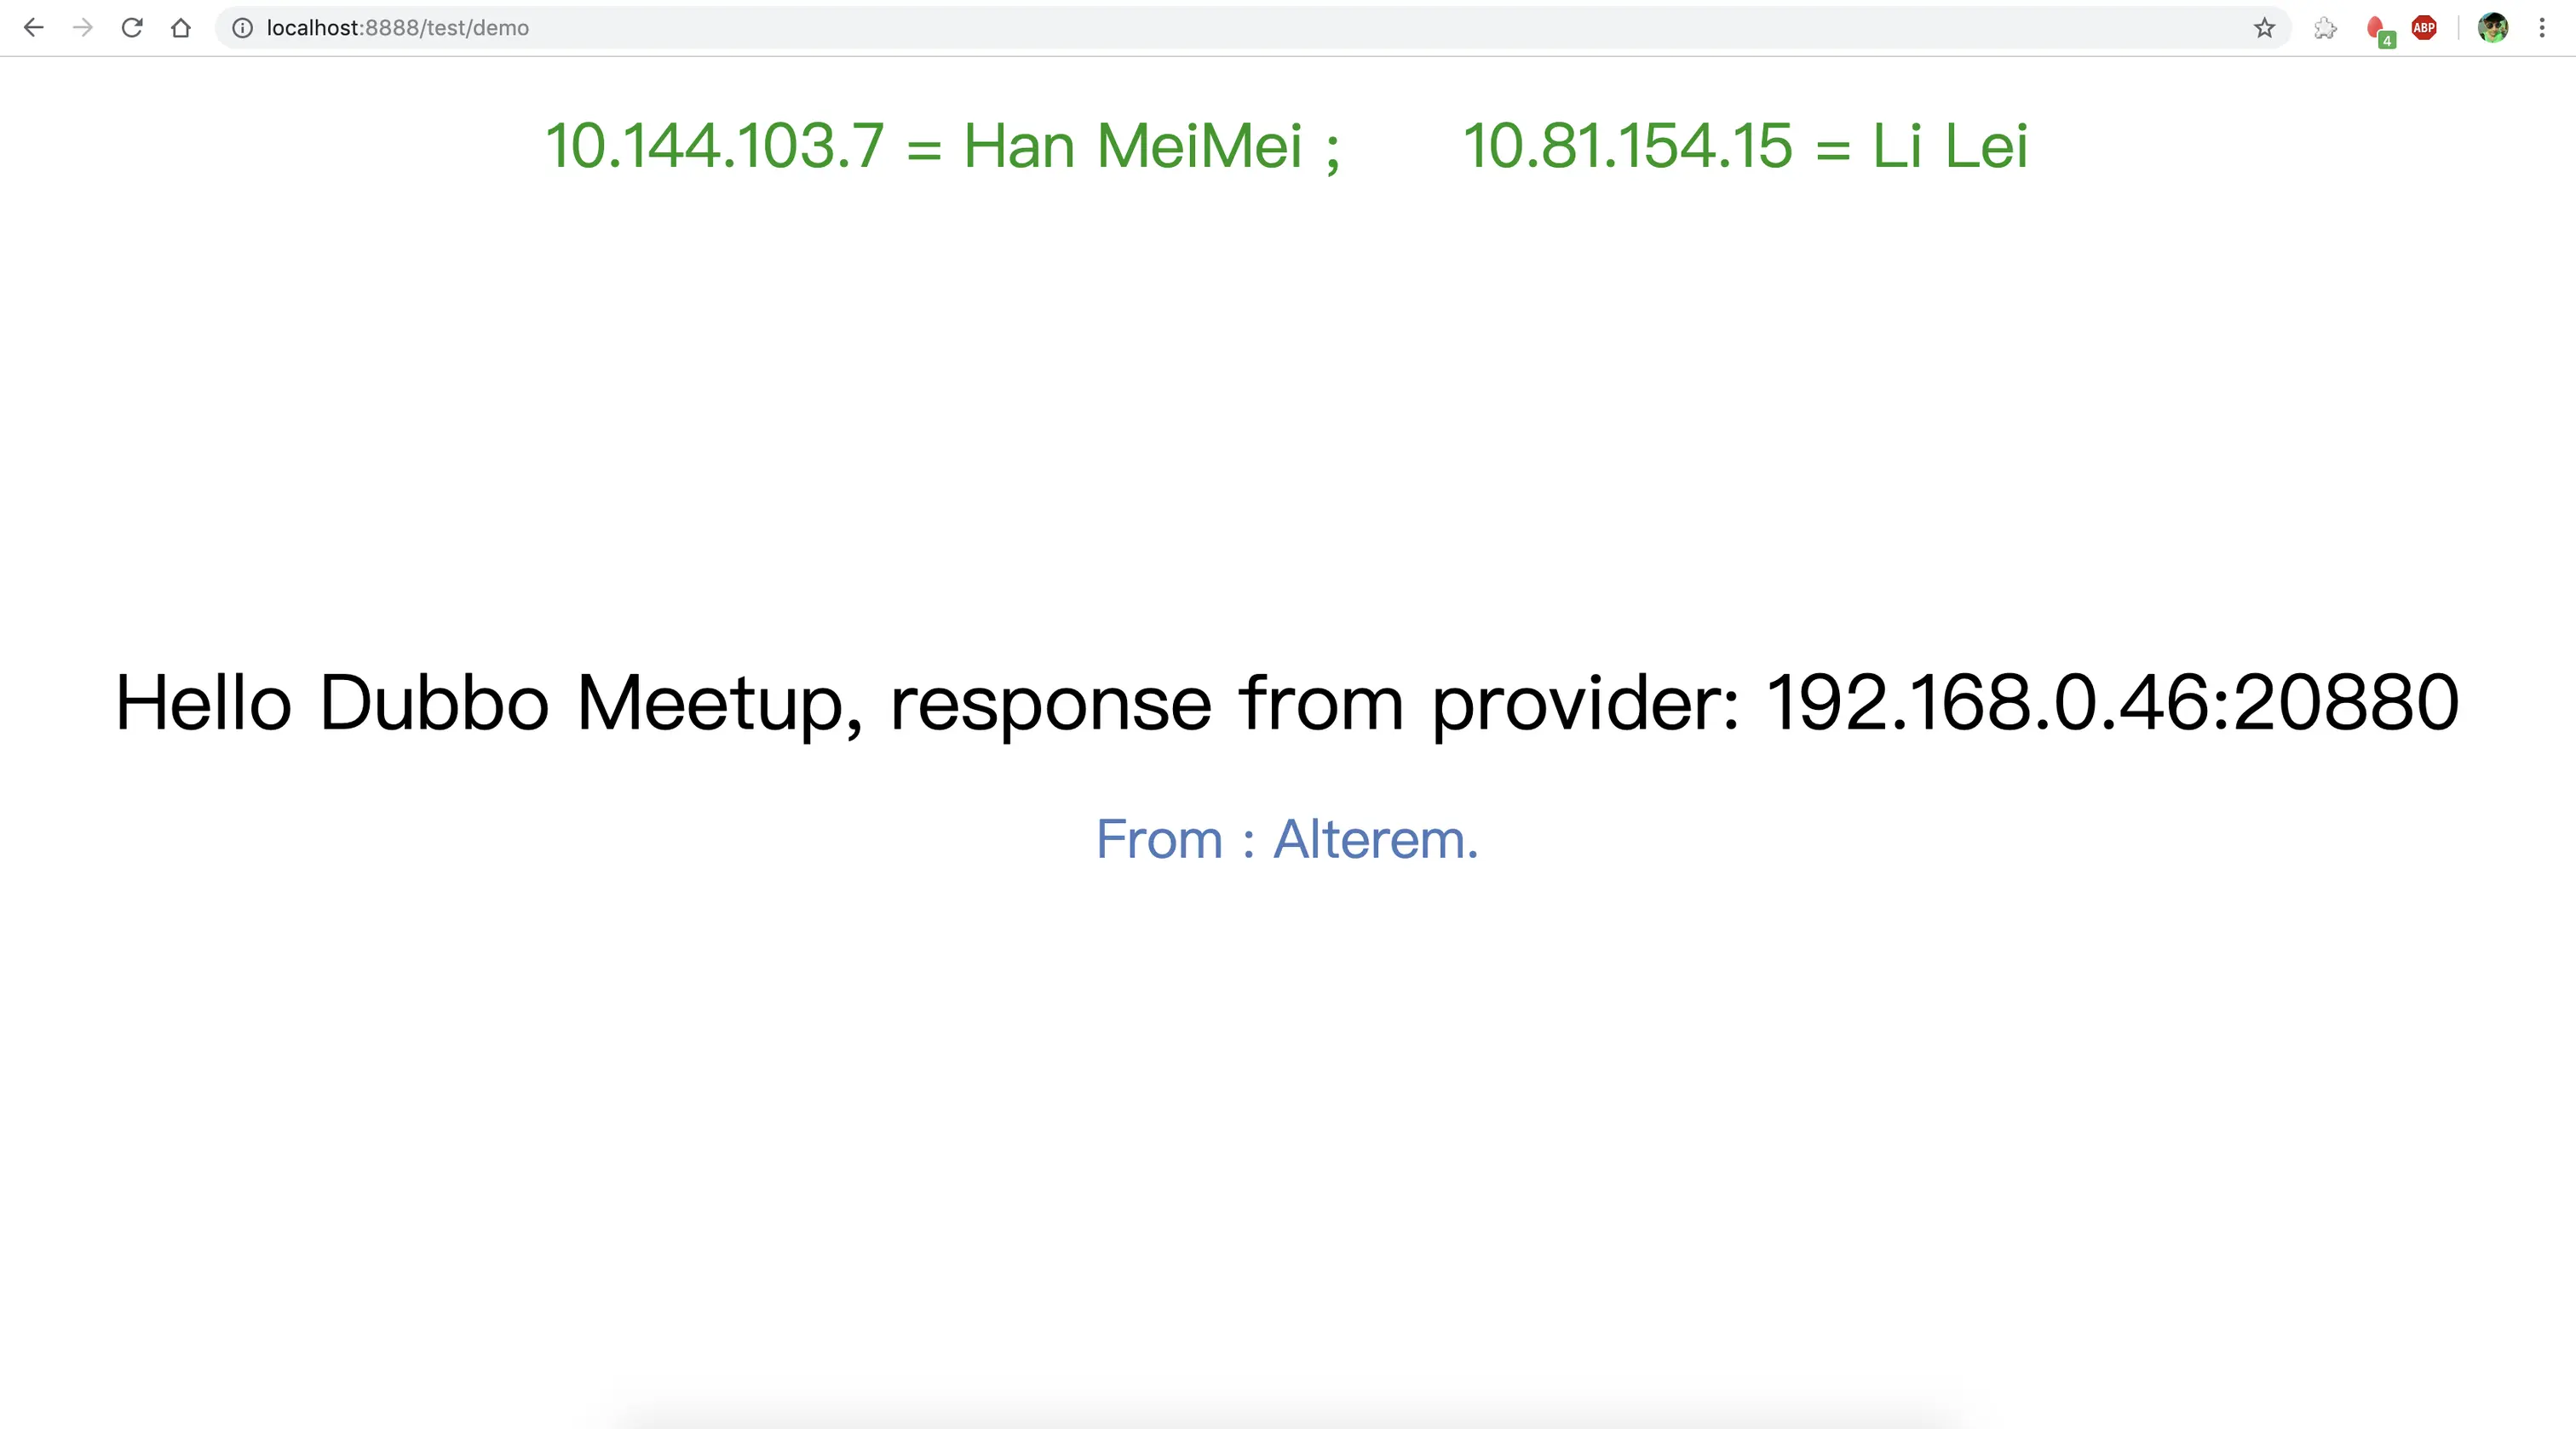The width and height of the screenshot is (2576, 1429).
Task: Click the Hello Dubbo Meetup heading
Action: (1287, 704)
